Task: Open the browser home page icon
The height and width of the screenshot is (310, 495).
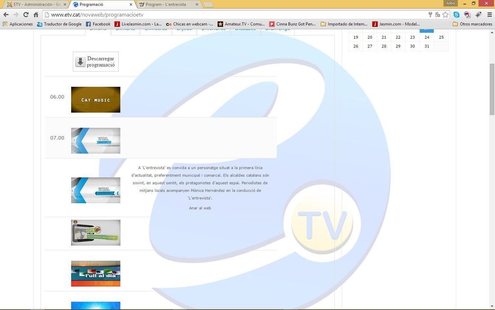Action: [36, 14]
